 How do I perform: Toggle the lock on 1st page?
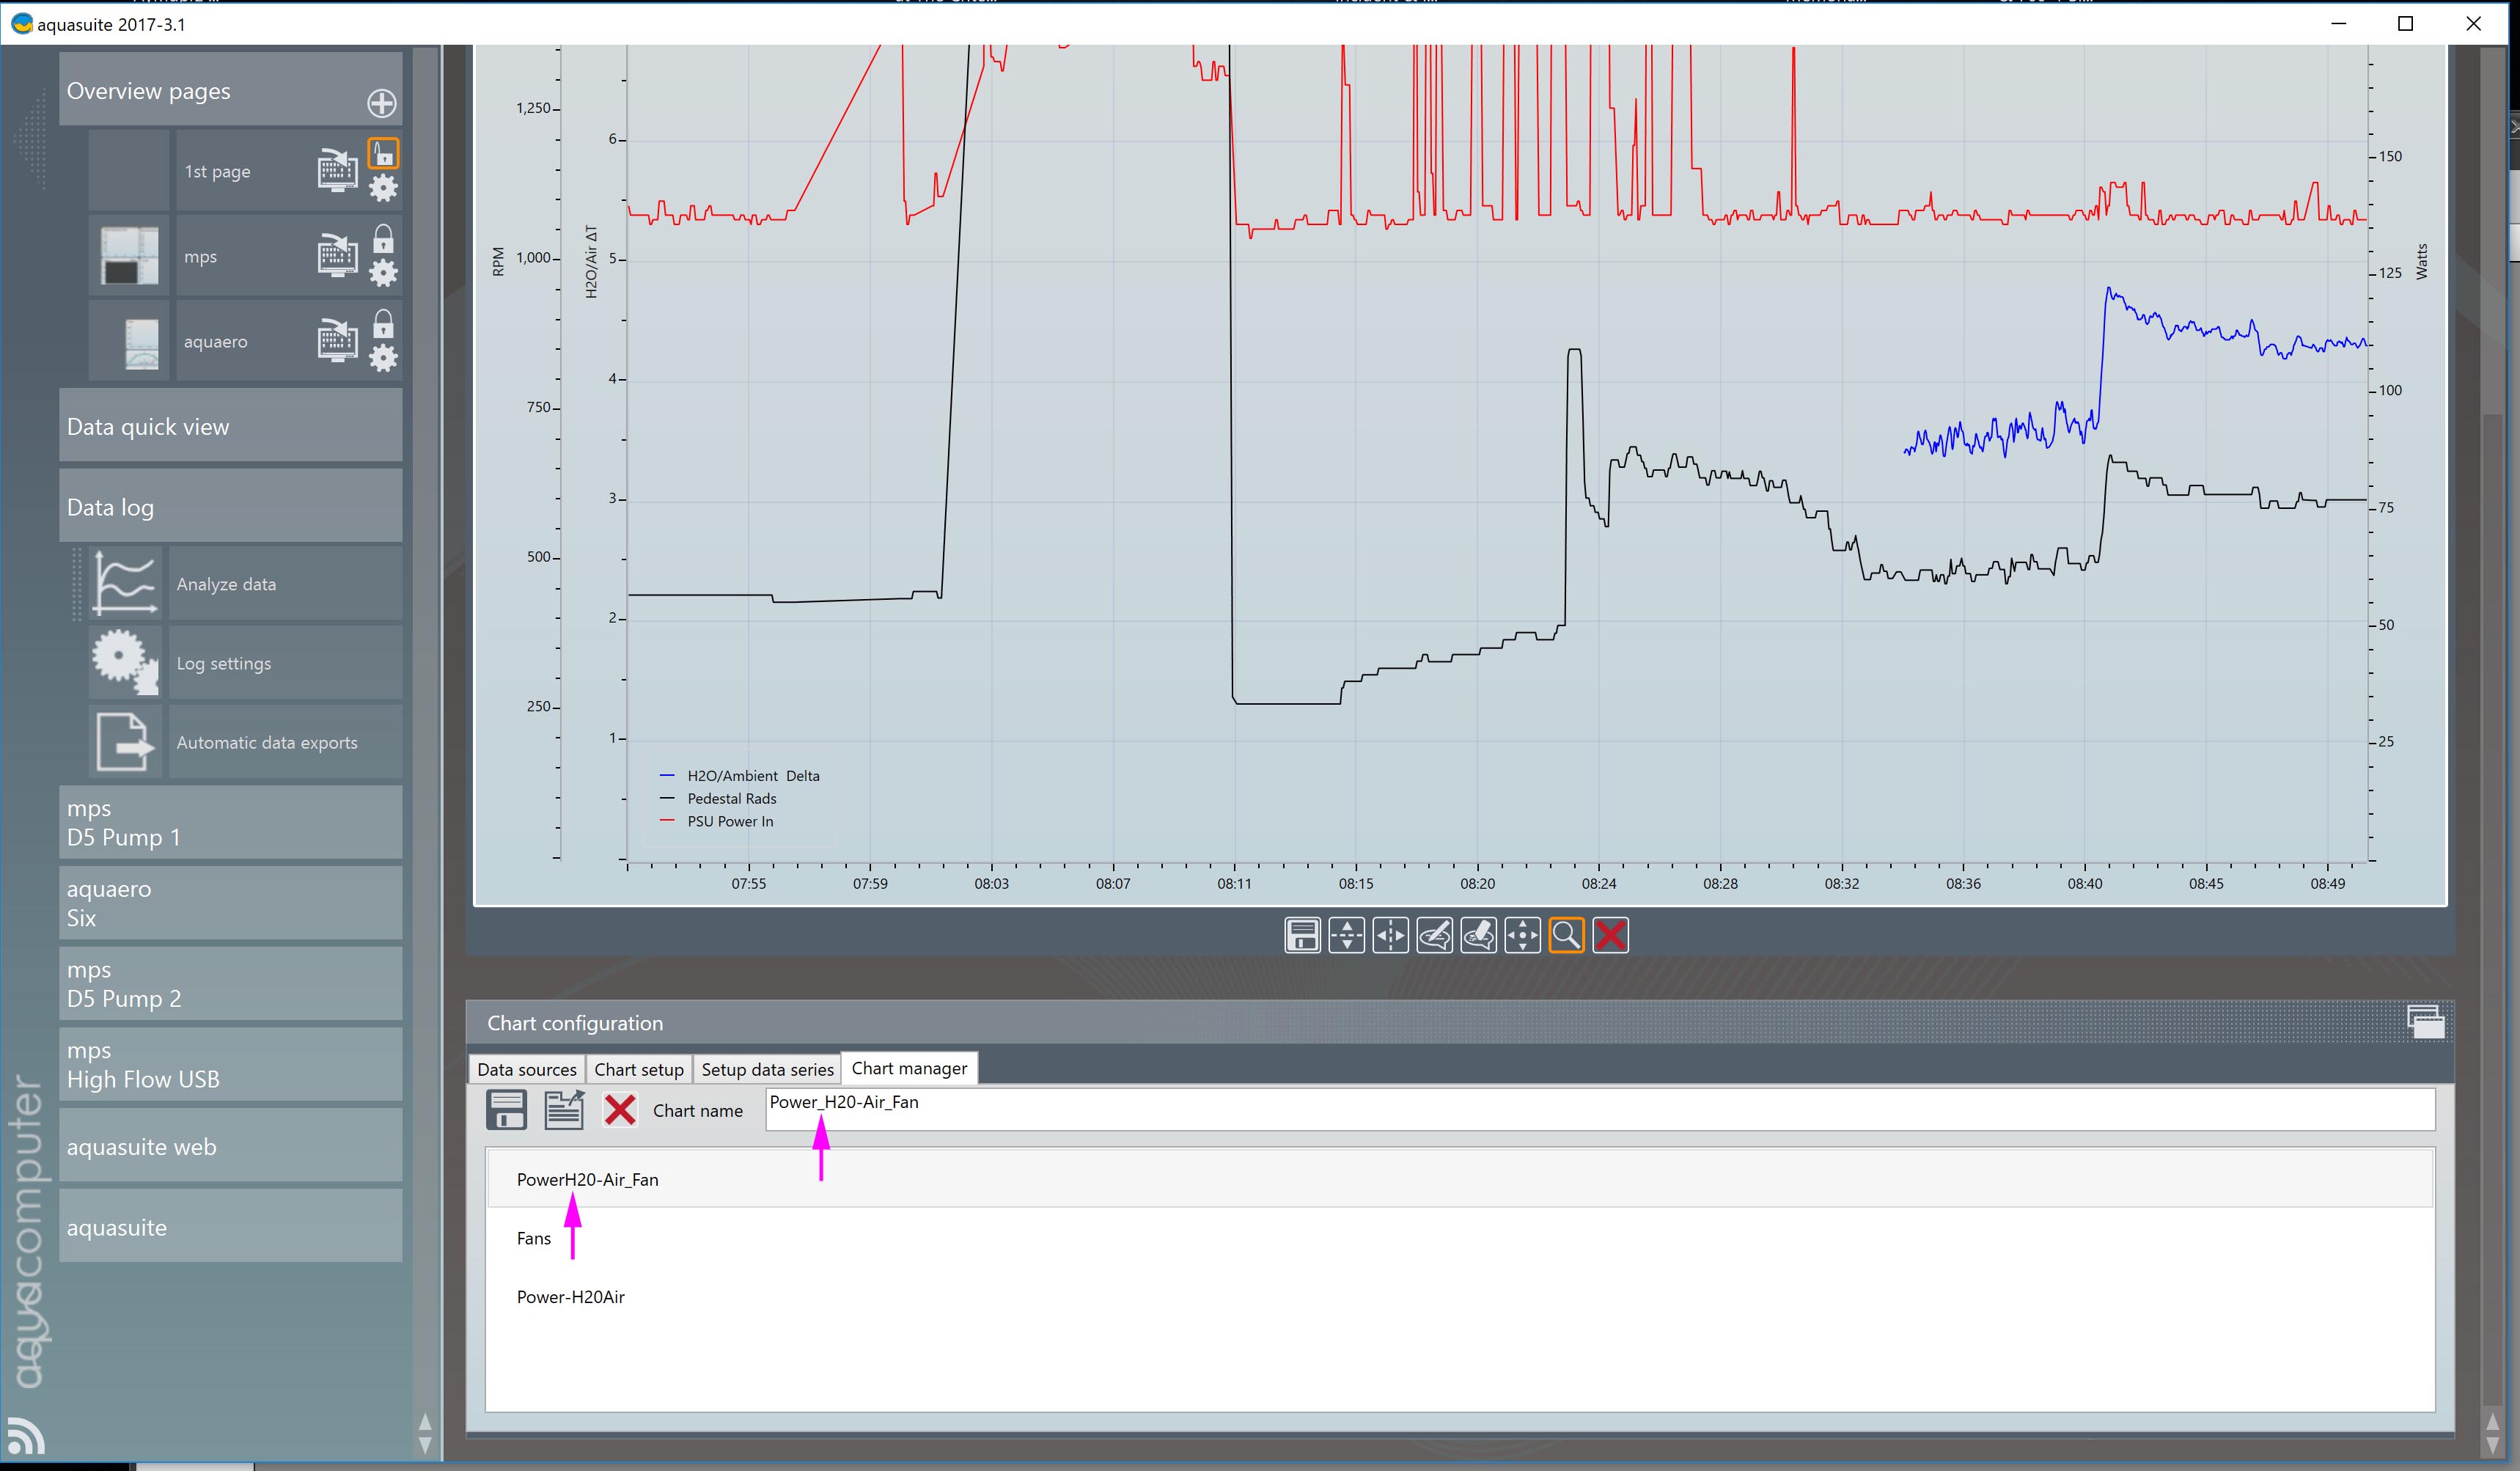(383, 153)
